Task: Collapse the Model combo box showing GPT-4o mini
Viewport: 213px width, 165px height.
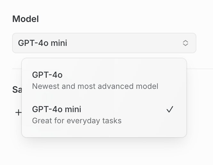Action: click(104, 43)
